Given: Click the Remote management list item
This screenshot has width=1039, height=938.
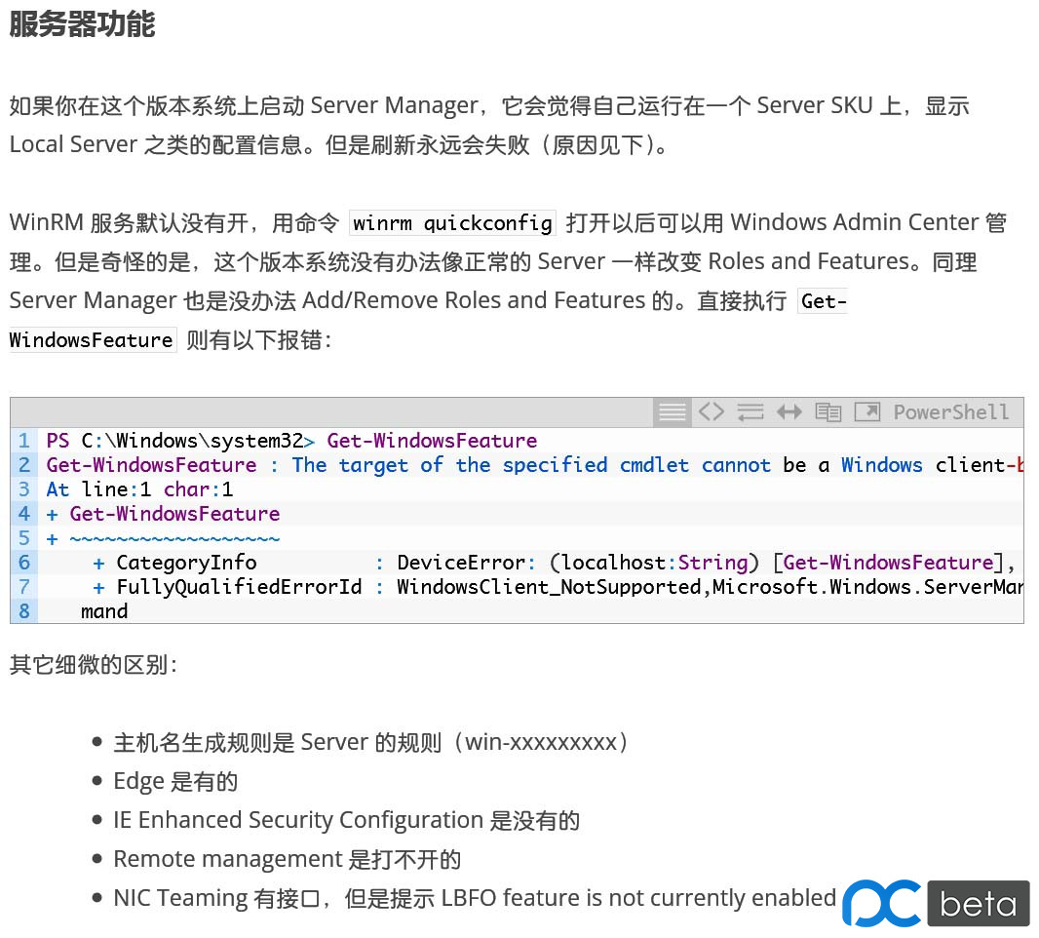Looking at the screenshot, I should click(287, 859).
